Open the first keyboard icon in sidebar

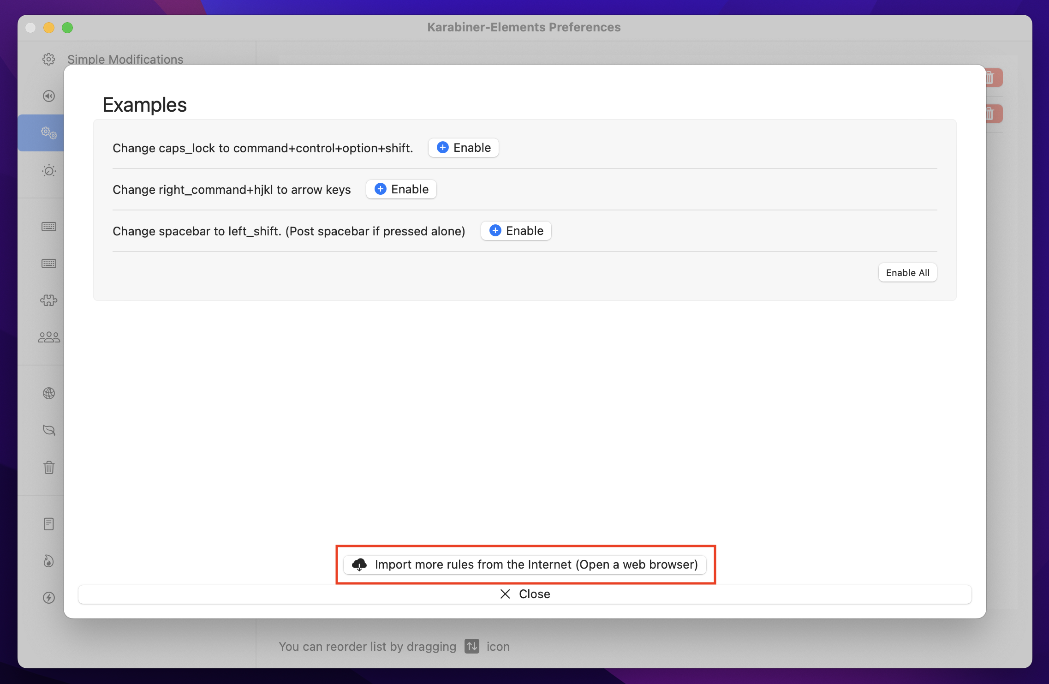click(49, 227)
